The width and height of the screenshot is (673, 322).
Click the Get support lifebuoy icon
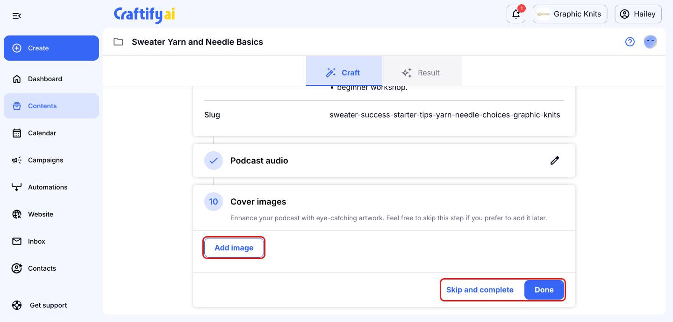pos(17,305)
